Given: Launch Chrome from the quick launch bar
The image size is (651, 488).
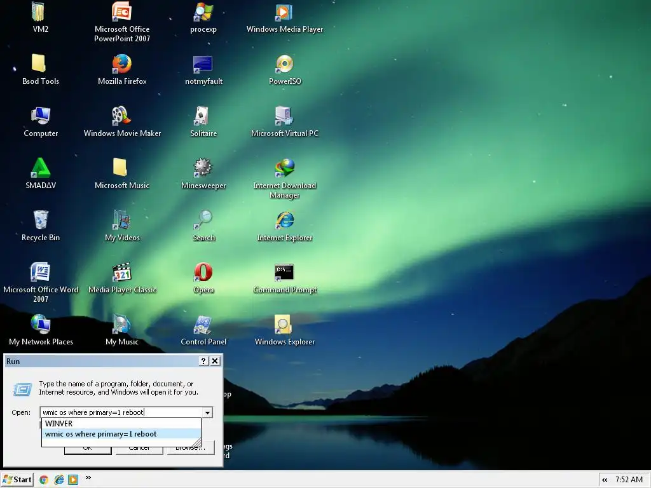Looking at the screenshot, I should click(x=44, y=480).
